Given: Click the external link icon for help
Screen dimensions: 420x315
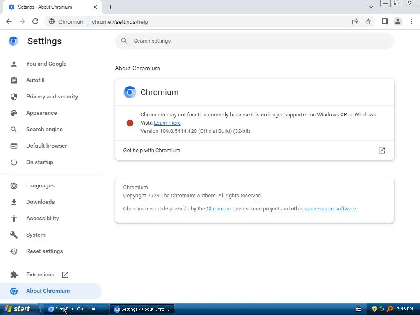Looking at the screenshot, I should coord(382,150).
